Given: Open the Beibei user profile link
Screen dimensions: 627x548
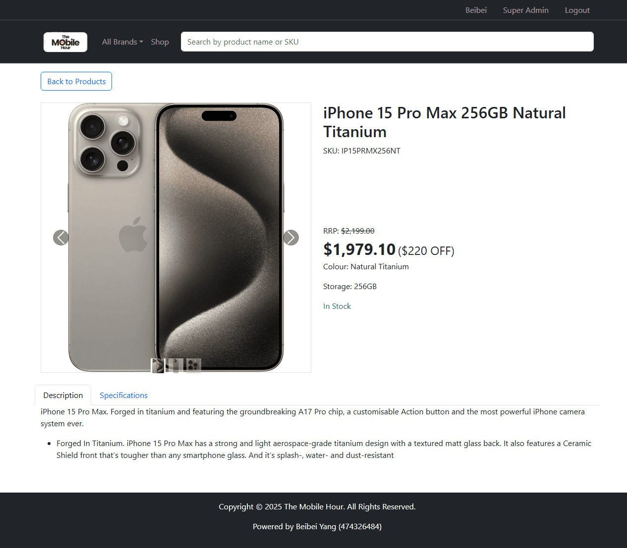Looking at the screenshot, I should (476, 10).
